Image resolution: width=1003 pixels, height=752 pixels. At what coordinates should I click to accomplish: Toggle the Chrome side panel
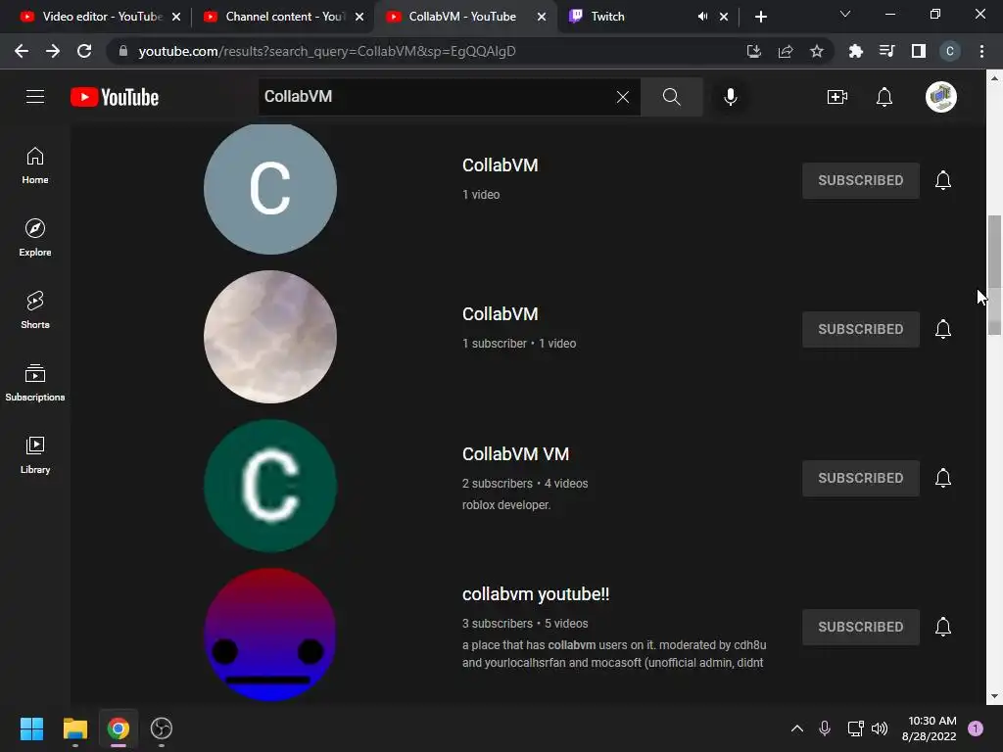click(x=919, y=51)
